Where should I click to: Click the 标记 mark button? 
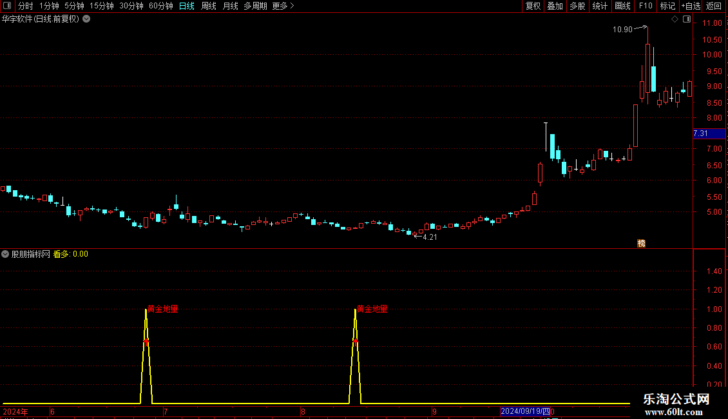tap(667, 6)
